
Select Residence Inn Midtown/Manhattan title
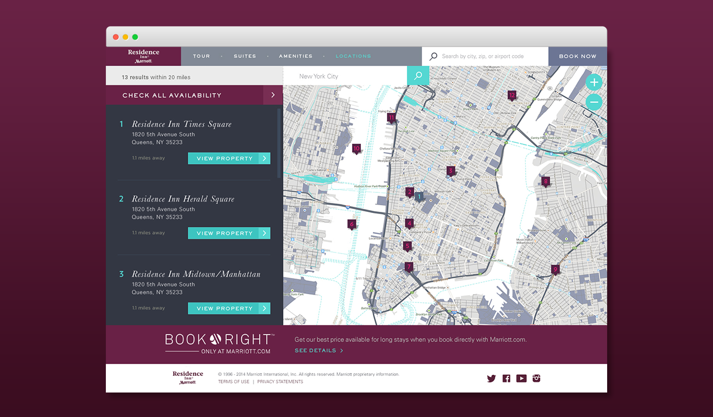point(196,274)
